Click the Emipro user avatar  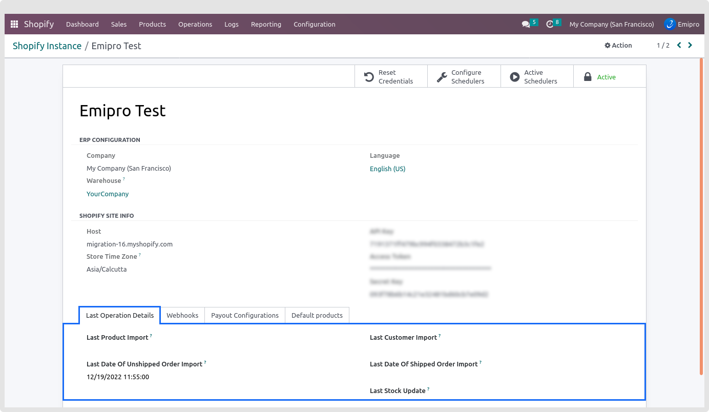point(670,24)
